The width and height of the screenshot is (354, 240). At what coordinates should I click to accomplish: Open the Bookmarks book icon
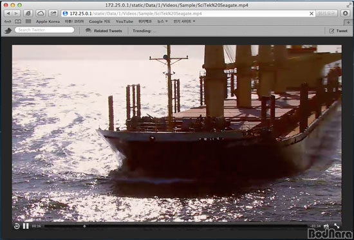point(18,21)
